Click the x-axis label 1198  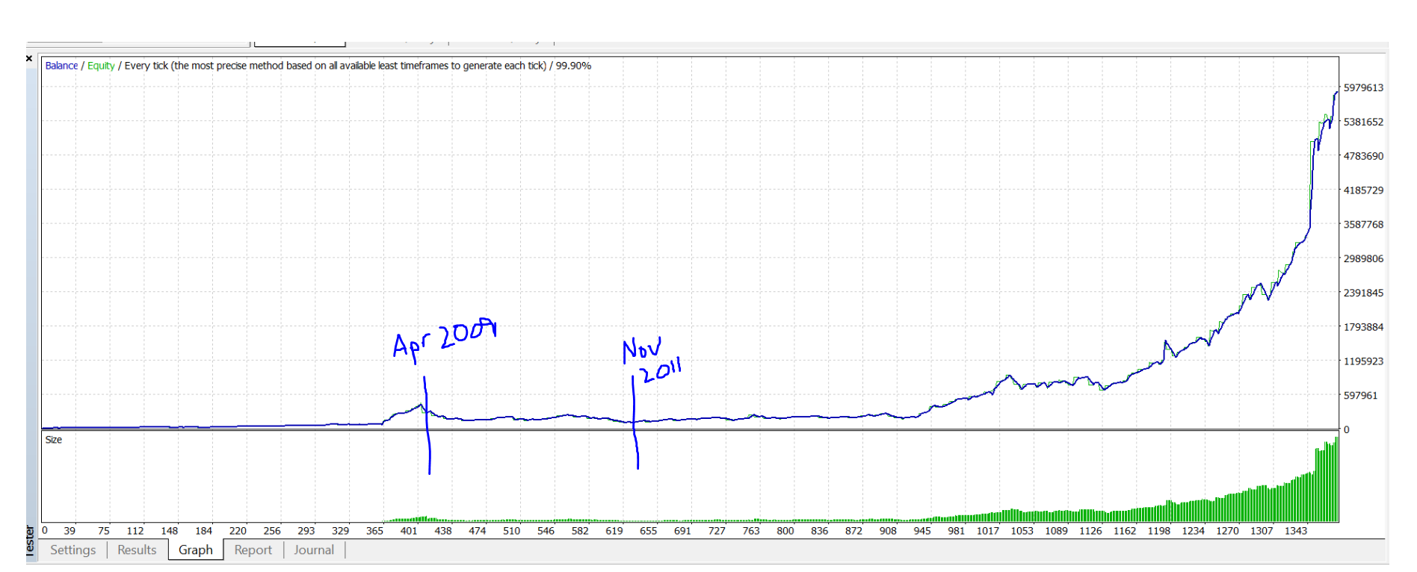click(x=1159, y=531)
